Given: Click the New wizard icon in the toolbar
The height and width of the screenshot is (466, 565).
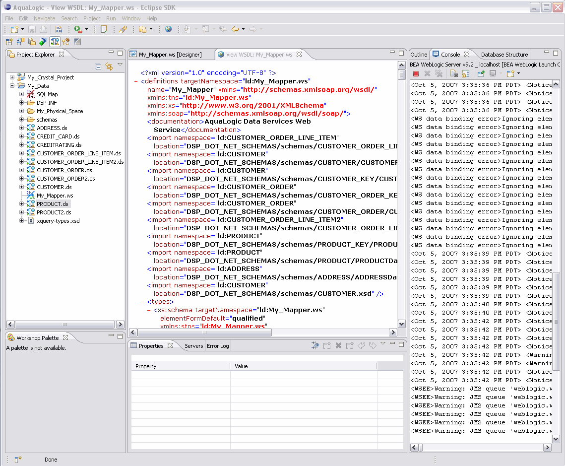Looking at the screenshot, I should (14, 30).
